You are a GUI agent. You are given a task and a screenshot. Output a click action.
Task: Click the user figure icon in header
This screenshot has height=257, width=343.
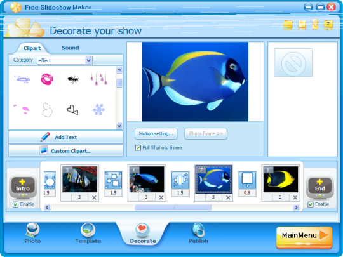coord(315,25)
